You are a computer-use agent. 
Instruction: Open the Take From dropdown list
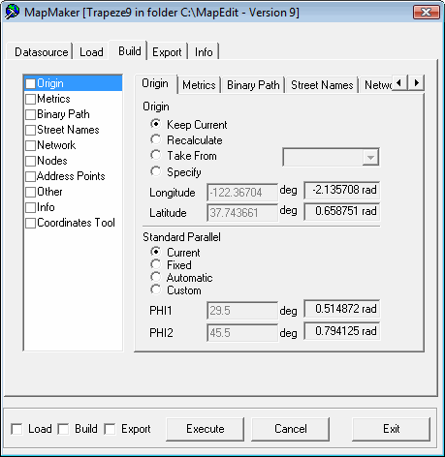pyautogui.click(x=370, y=158)
